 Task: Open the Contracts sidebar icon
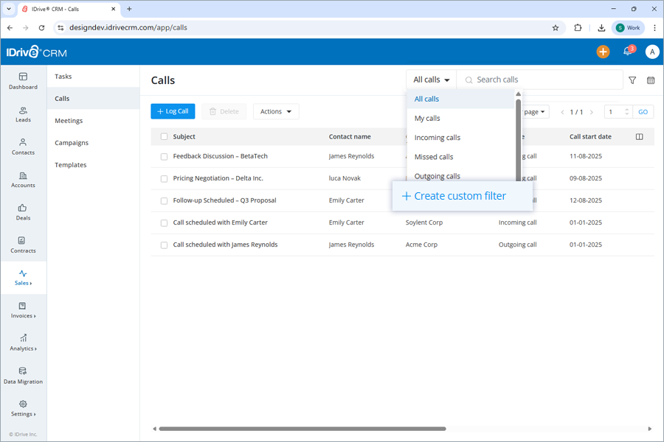coord(23,245)
